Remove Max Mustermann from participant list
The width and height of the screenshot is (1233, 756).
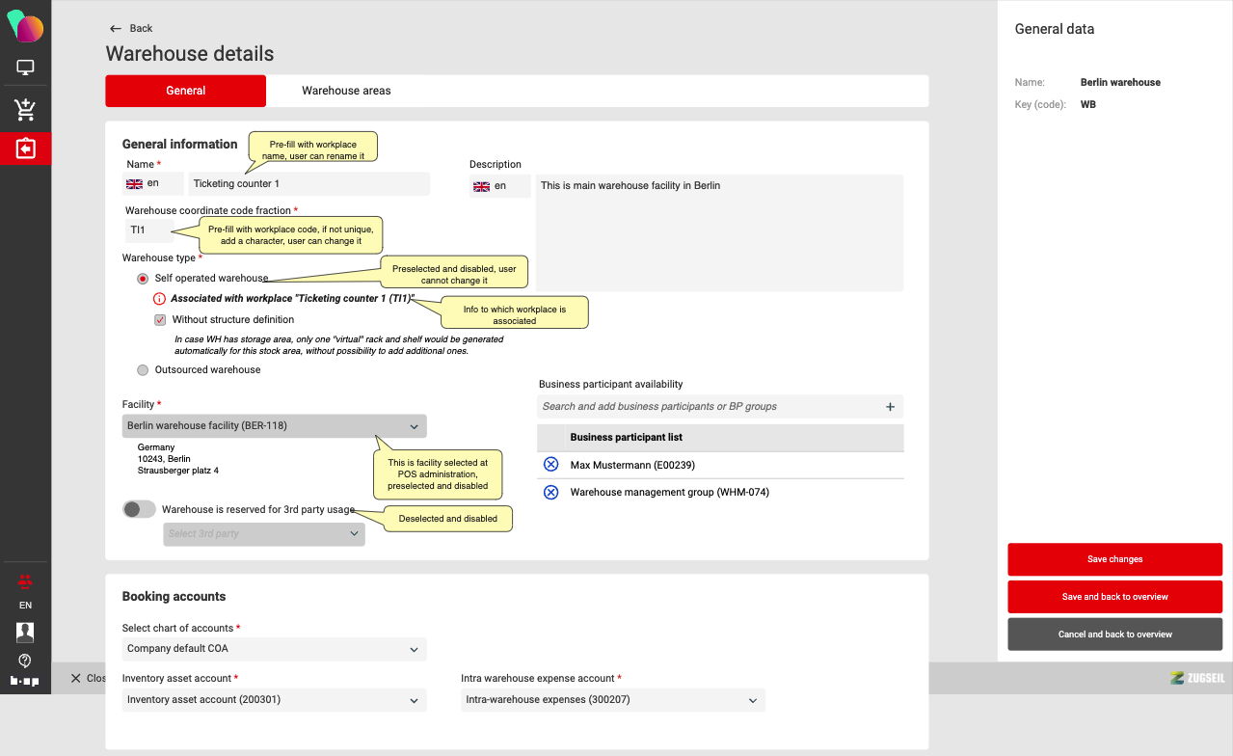point(551,465)
